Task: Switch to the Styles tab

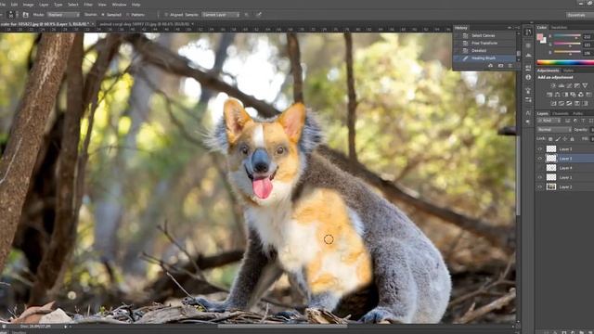Action: tap(569, 71)
